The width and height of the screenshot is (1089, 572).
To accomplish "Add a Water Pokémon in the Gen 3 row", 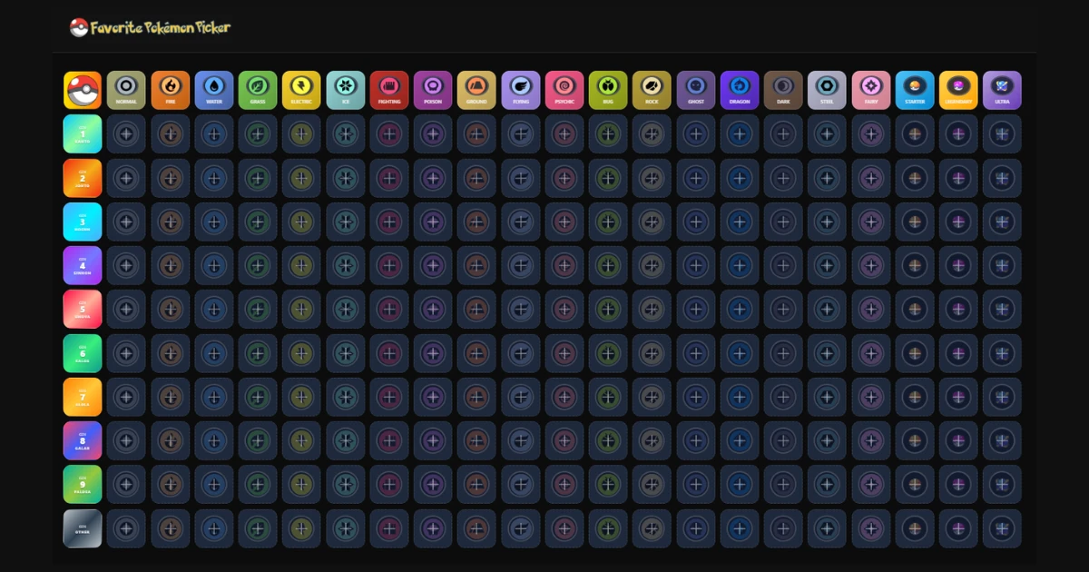I will point(214,222).
